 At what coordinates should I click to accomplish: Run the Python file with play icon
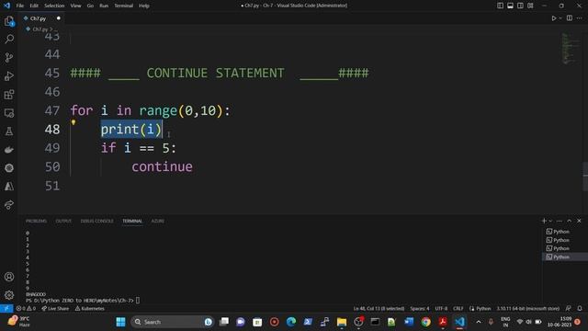tap(553, 18)
